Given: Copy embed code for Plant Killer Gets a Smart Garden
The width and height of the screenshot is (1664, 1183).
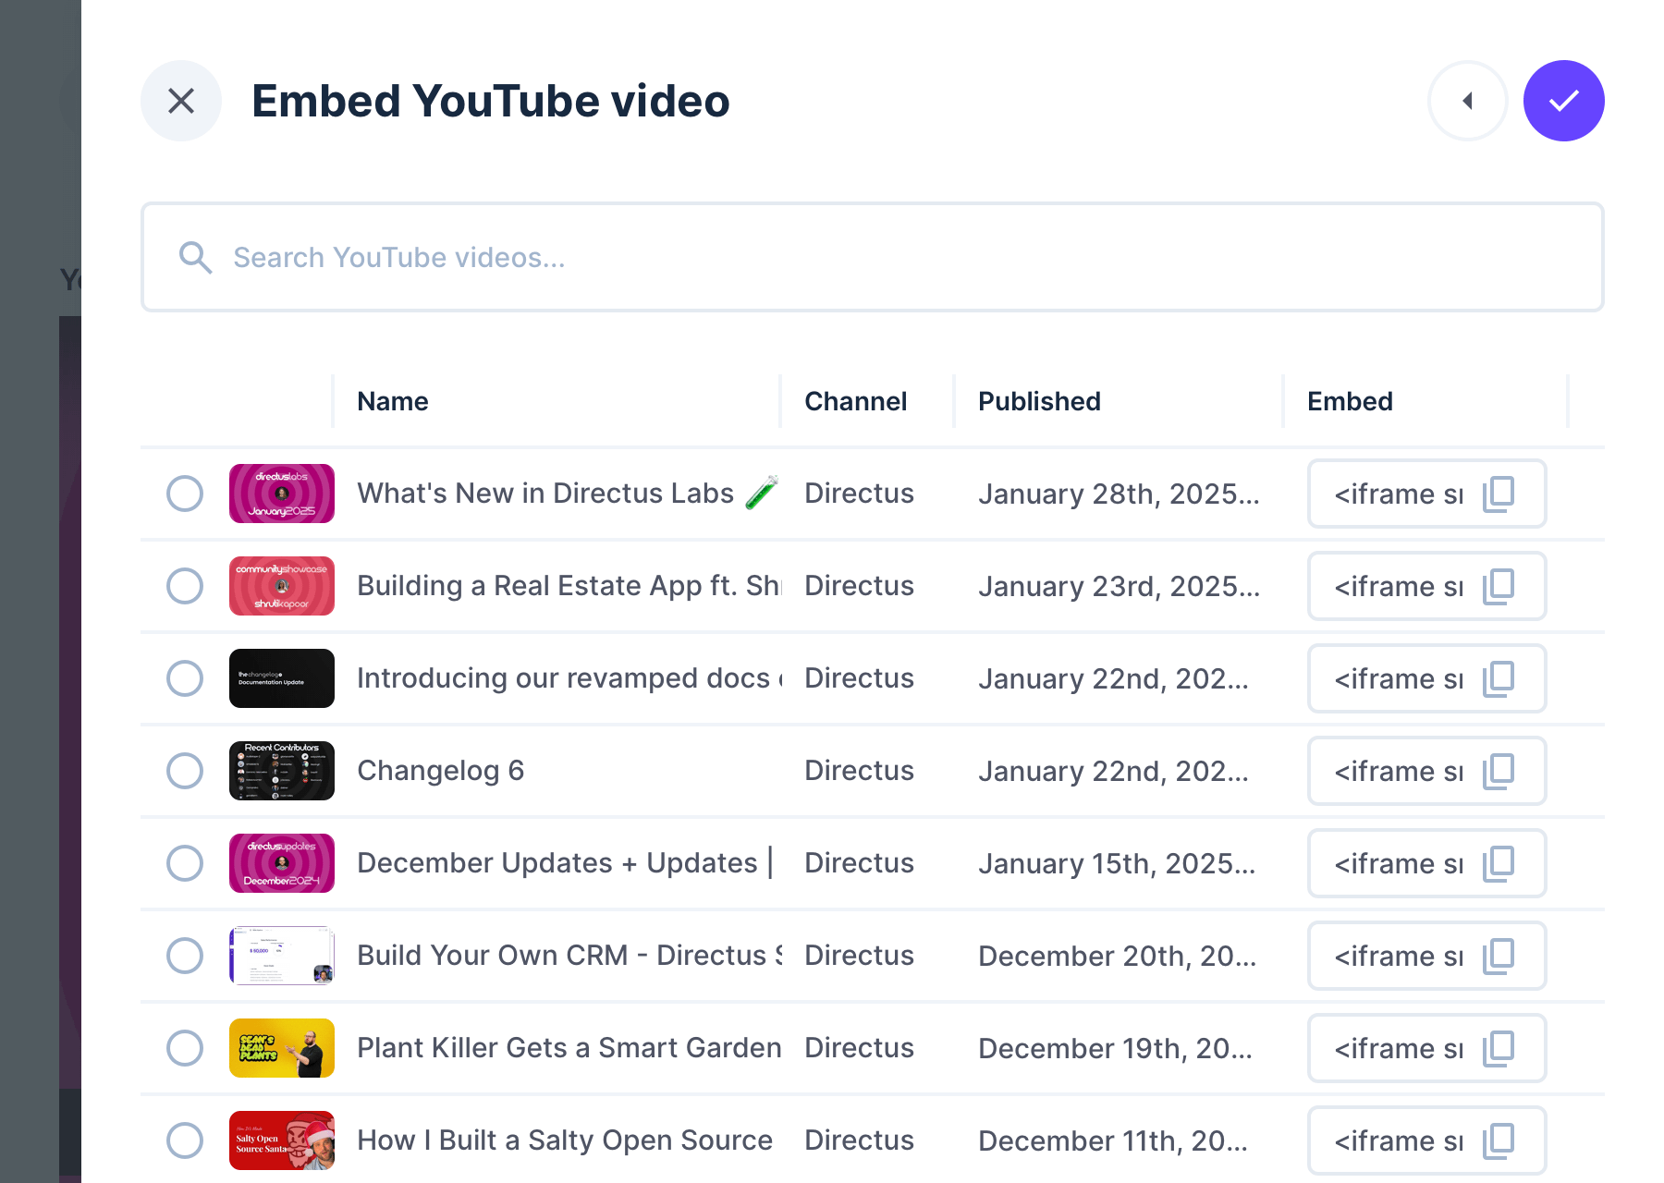Looking at the screenshot, I should click(x=1499, y=1048).
